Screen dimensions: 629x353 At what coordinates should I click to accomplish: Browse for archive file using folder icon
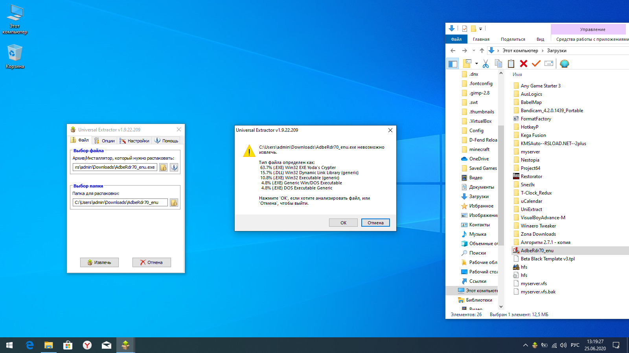pyautogui.click(x=163, y=167)
